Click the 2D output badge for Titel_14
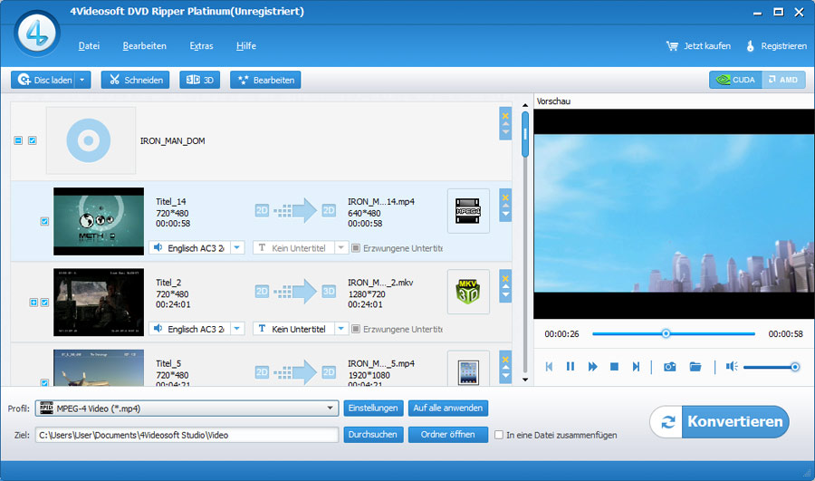The height and width of the screenshot is (481, 815). tap(329, 210)
